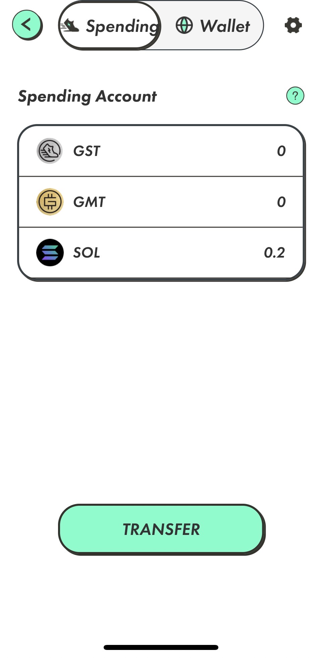The height and width of the screenshot is (658, 322).
Task: Switch to the Wallet tab
Action: 213,25
